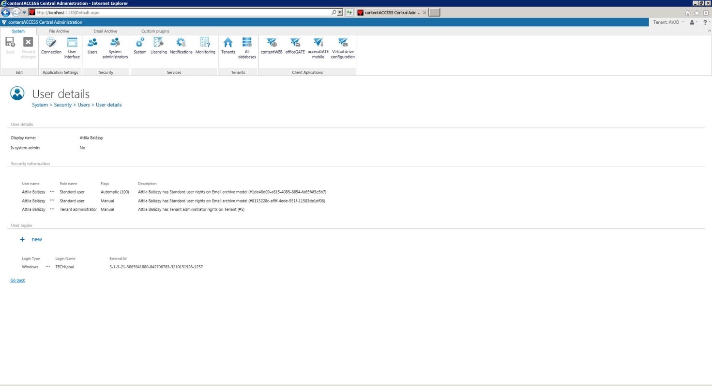Open actions for the Tenant administrator role row
The image size is (712, 386).
pyautogui.click(x=52, y=209)
